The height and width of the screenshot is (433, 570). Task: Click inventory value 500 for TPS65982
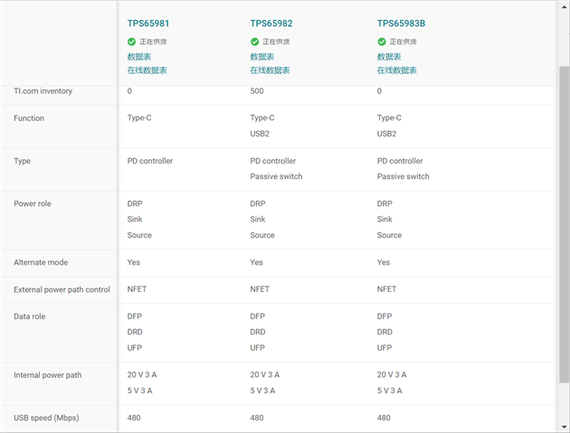pos(257,90)
